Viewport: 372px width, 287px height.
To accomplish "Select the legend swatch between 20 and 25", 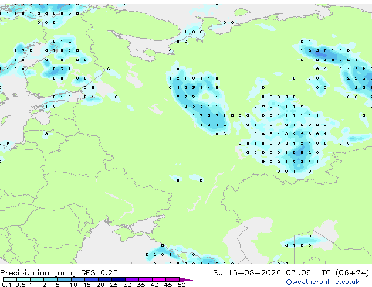I will (105, 279).
